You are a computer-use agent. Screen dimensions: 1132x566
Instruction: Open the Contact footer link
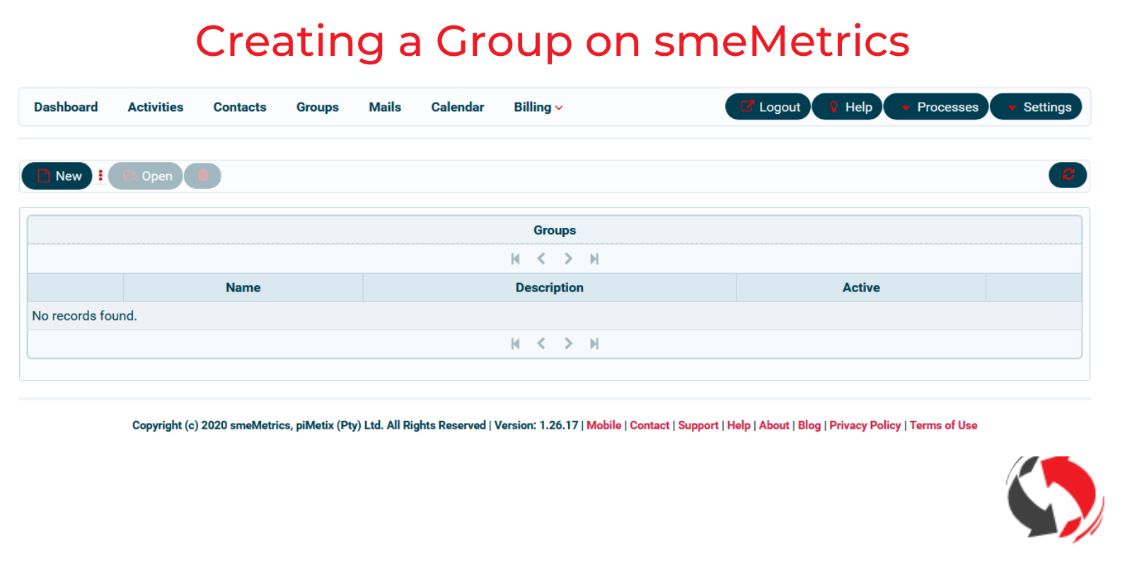click(649, 425)
